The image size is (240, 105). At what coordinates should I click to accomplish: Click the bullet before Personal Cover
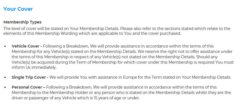click(5, 87)
